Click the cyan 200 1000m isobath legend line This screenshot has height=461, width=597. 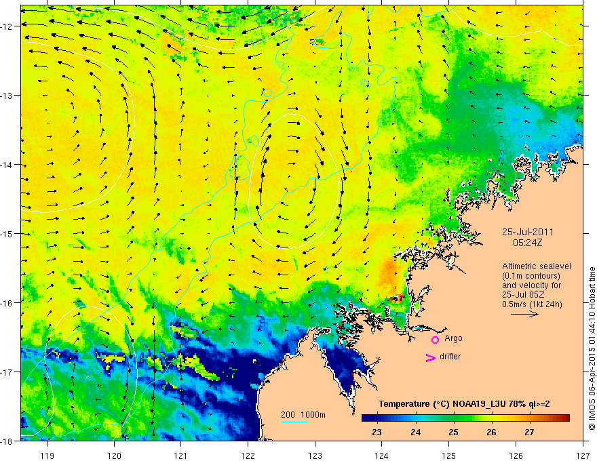pyautogui.click(x=294, y=422)
